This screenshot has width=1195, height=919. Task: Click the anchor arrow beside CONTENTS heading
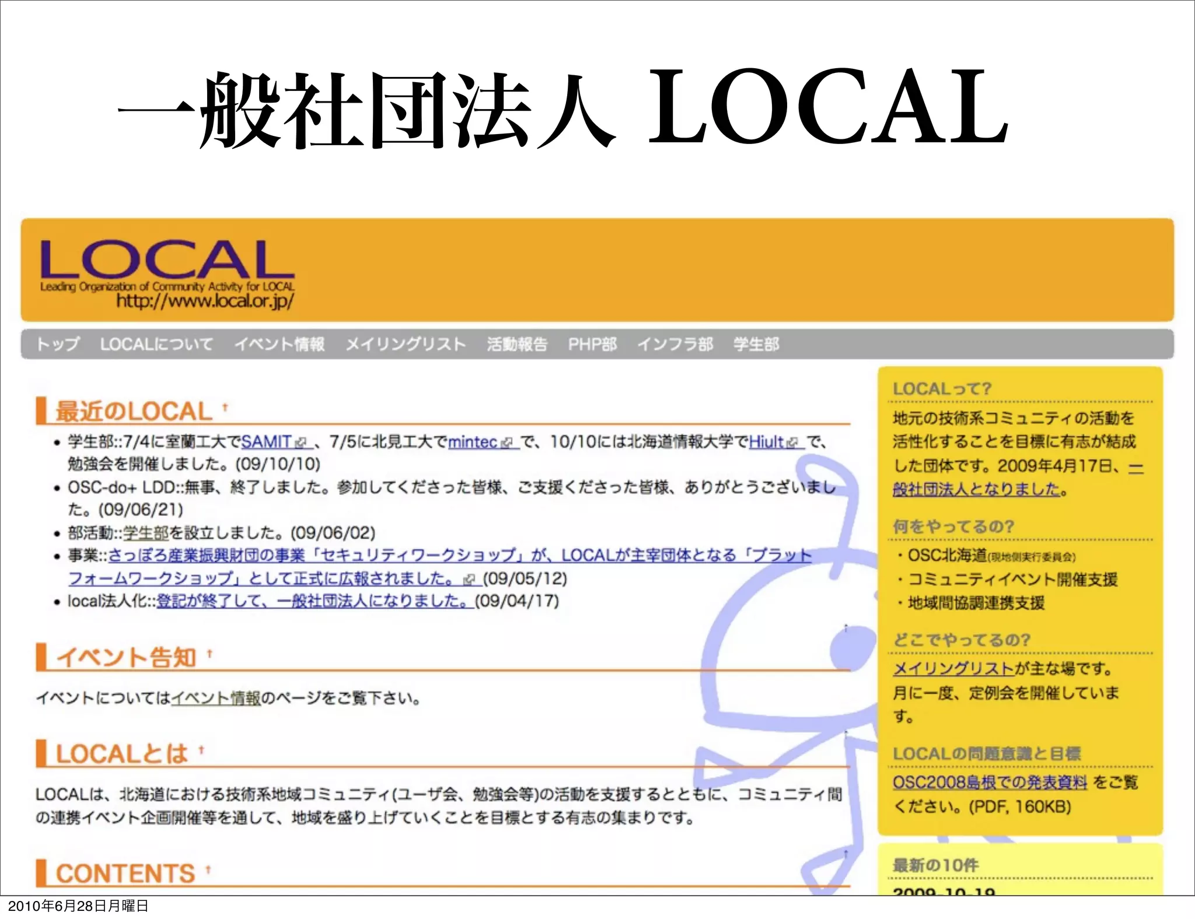pos(208,869)
